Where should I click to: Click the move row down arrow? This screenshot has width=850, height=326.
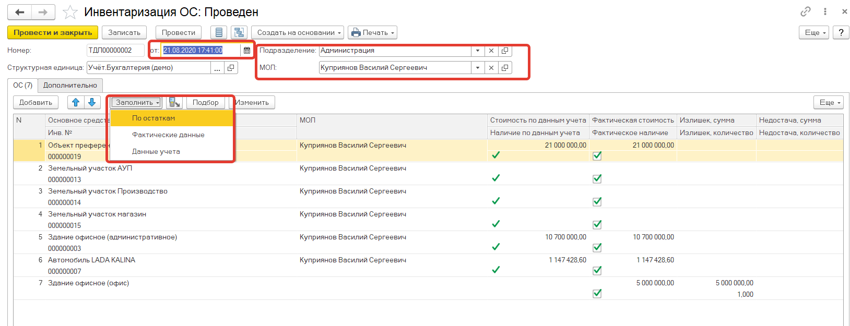pos(92,102)
